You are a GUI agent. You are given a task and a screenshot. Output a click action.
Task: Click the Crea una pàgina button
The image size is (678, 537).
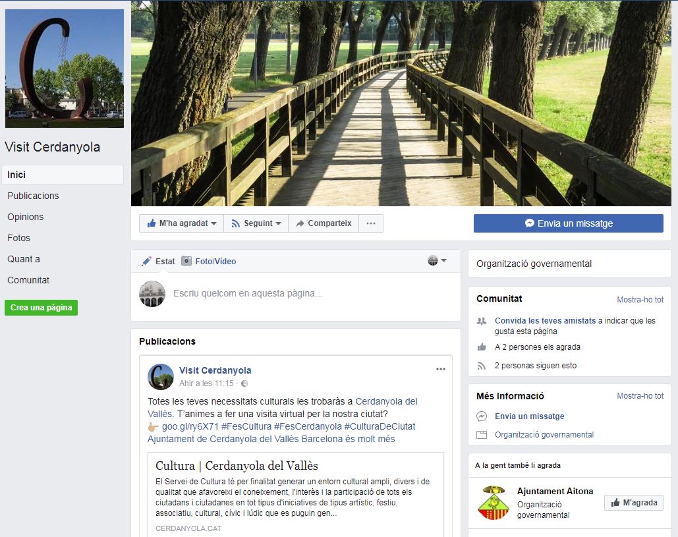(41, 308)
